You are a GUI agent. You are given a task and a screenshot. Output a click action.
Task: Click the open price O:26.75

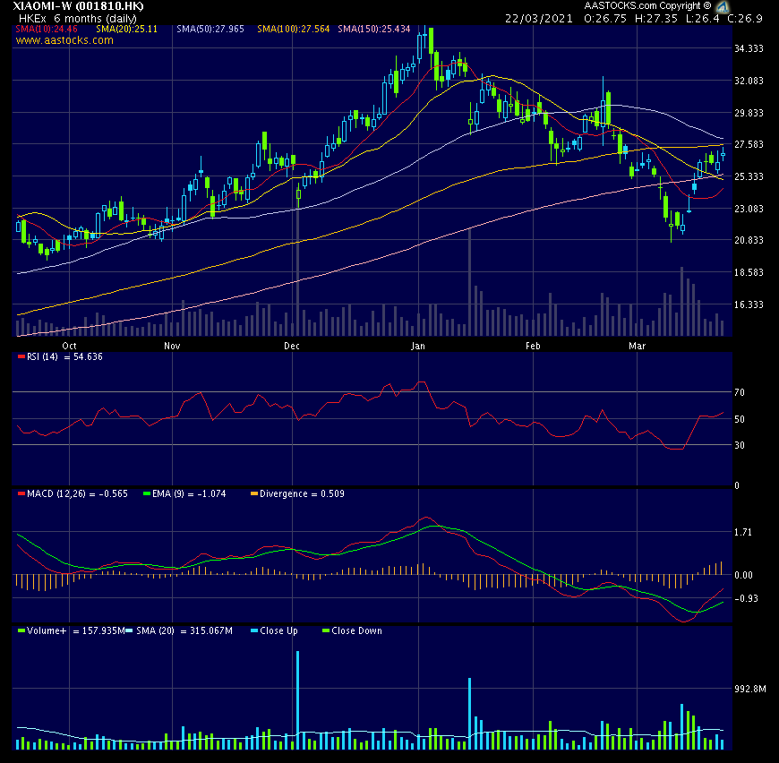605,19
